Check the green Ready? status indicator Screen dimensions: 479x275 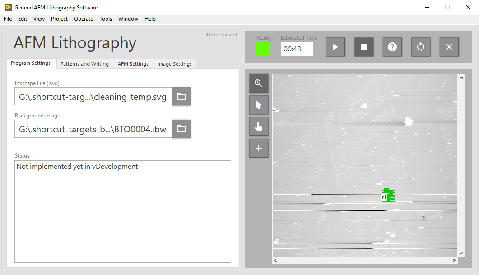pos(263,49)
